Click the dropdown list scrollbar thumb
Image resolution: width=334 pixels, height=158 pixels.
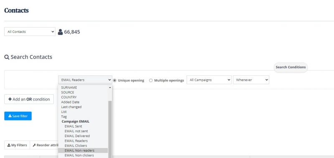[x=110, y=129]
